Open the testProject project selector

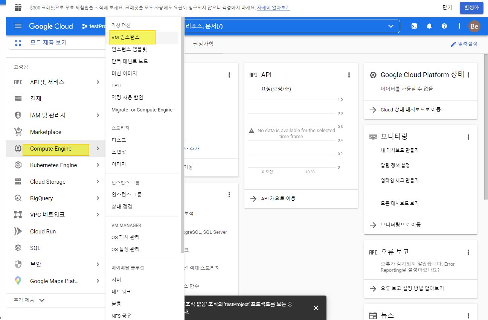pos(94,26)
